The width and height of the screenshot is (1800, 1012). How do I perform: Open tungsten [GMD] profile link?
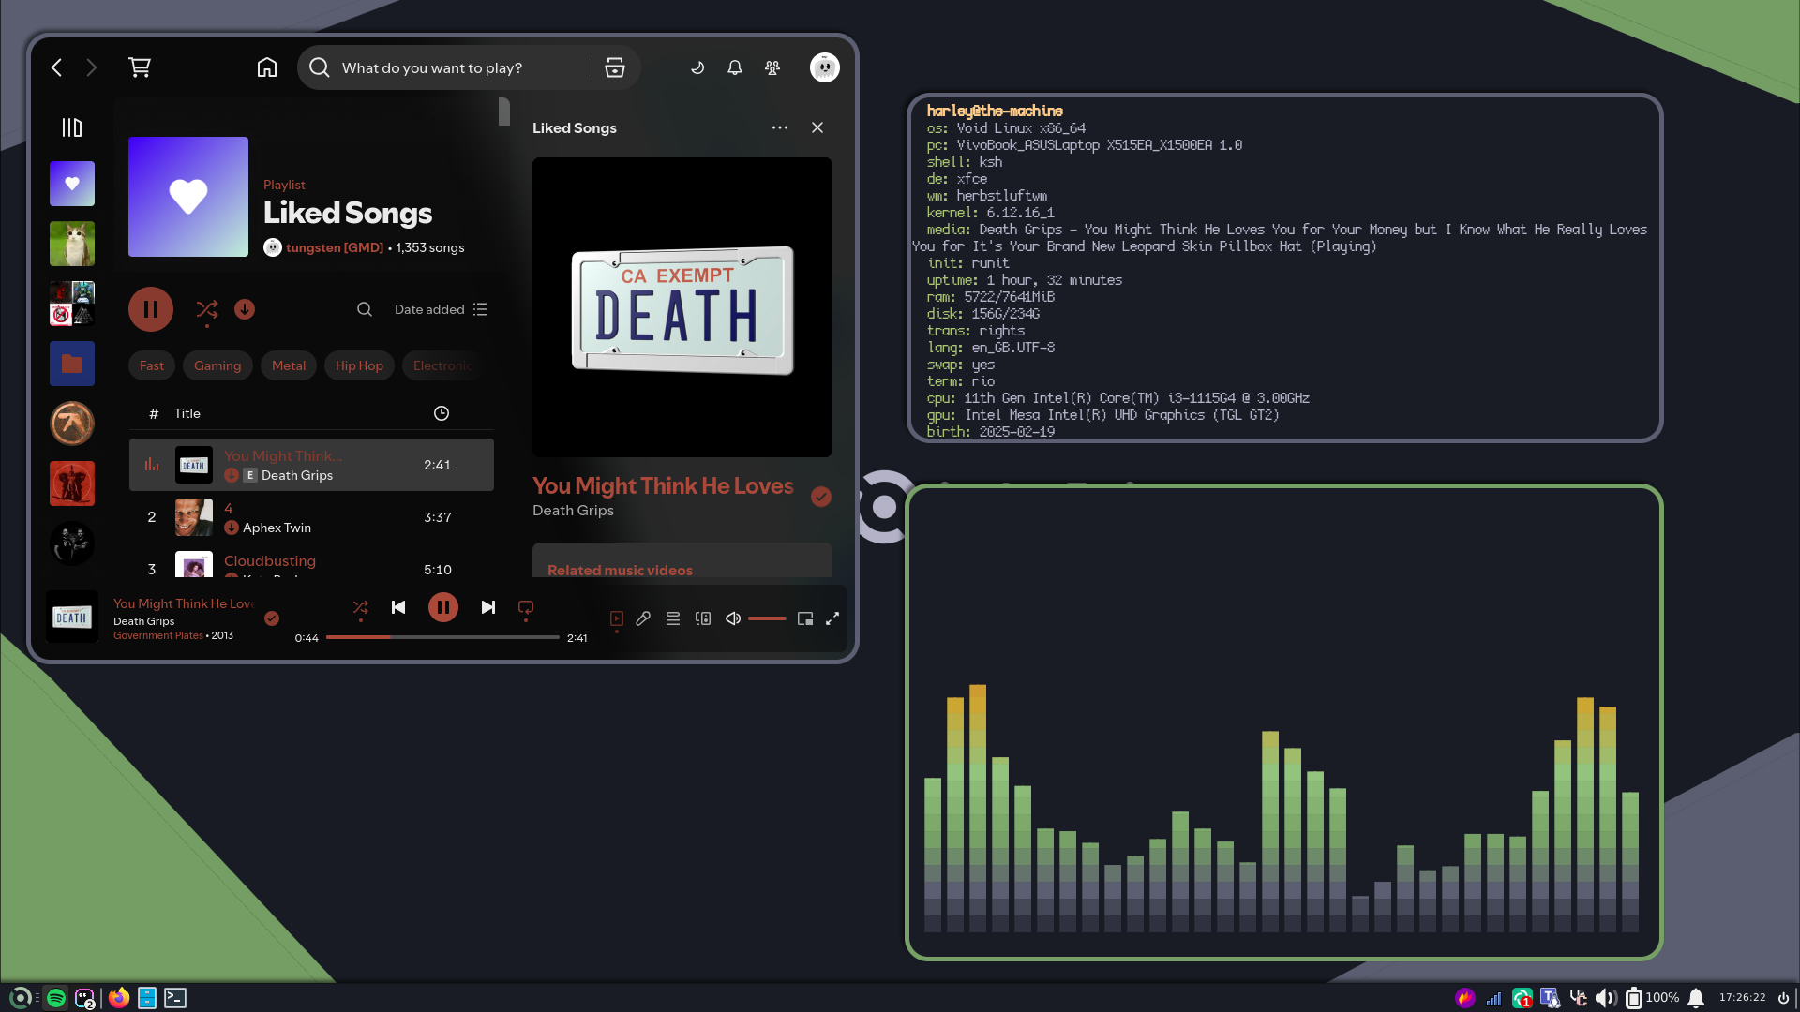[x=335, y=247]
